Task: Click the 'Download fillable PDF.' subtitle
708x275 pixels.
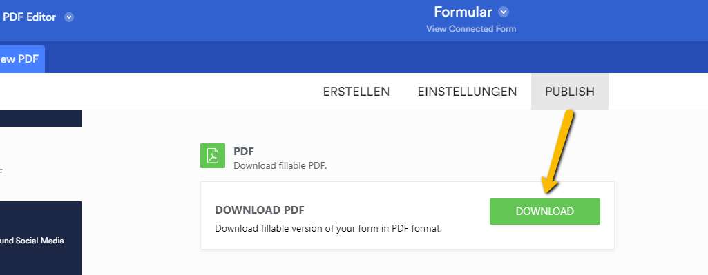Action: [x=280, y=166]
